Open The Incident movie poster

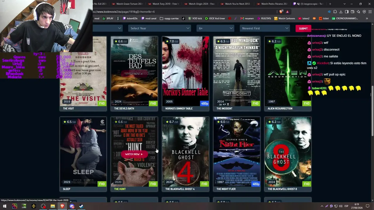pyautogui.click(x=237, y=71)
